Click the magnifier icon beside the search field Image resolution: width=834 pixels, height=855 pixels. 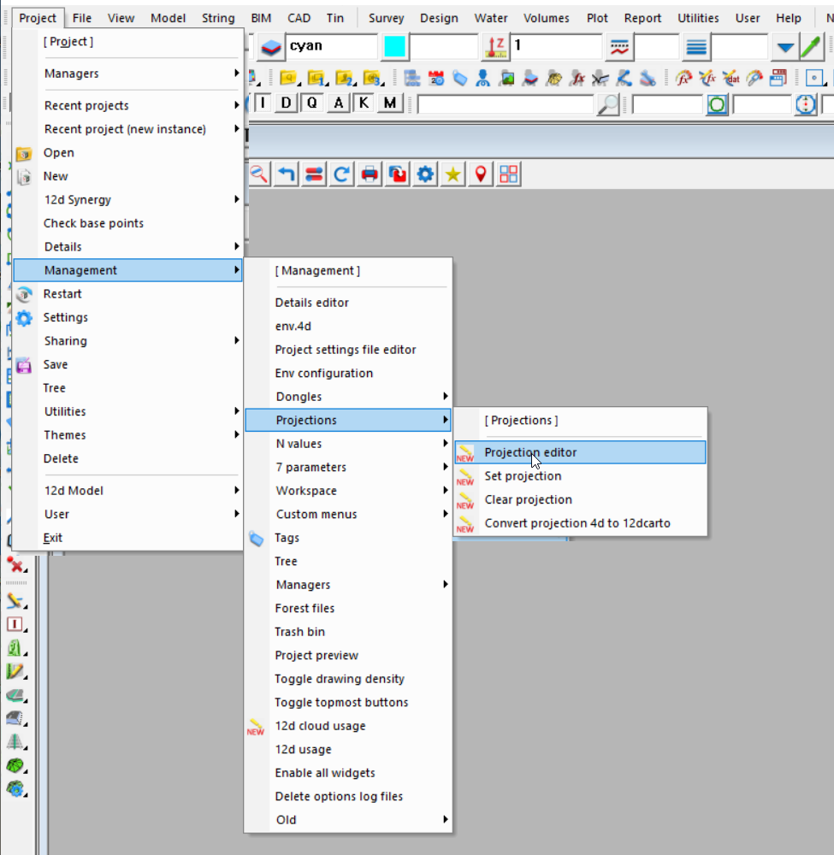pos(607,104)
